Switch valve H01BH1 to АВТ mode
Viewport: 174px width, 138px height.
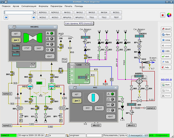click(16, 34)
